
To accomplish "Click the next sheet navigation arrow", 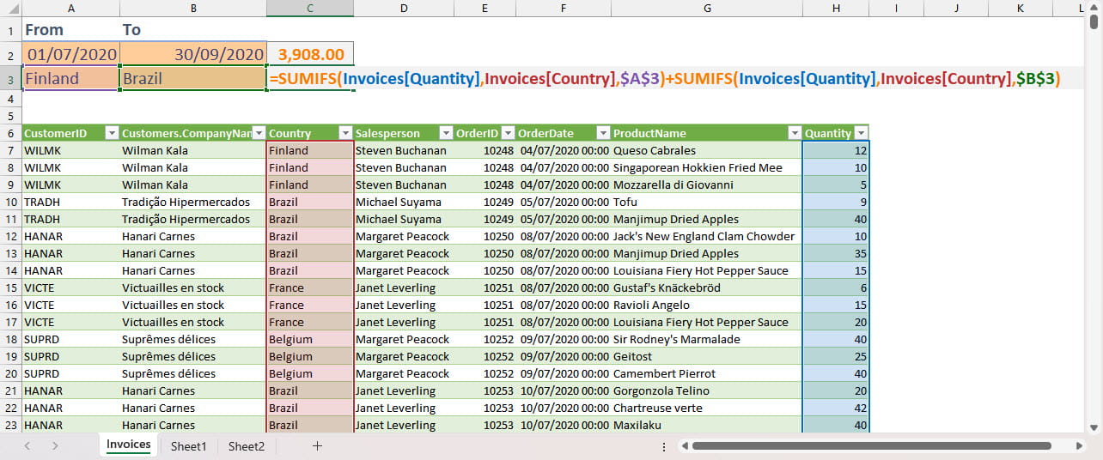I will tap(55, 446).
